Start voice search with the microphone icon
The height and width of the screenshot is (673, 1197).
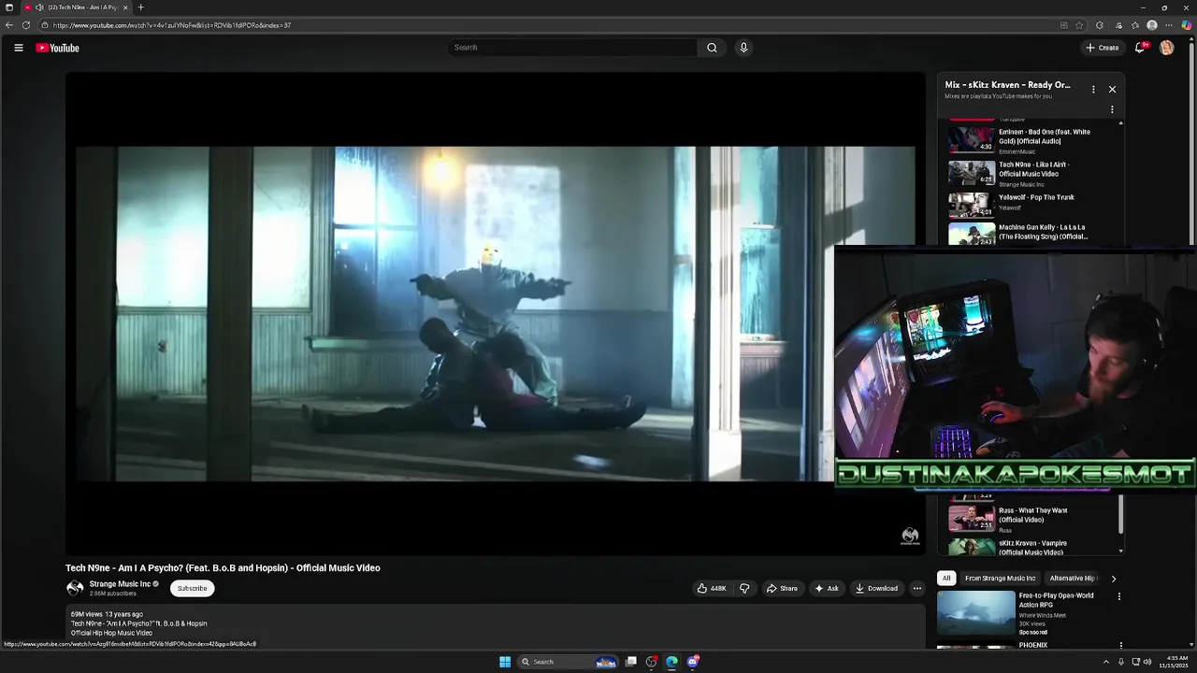743,48
